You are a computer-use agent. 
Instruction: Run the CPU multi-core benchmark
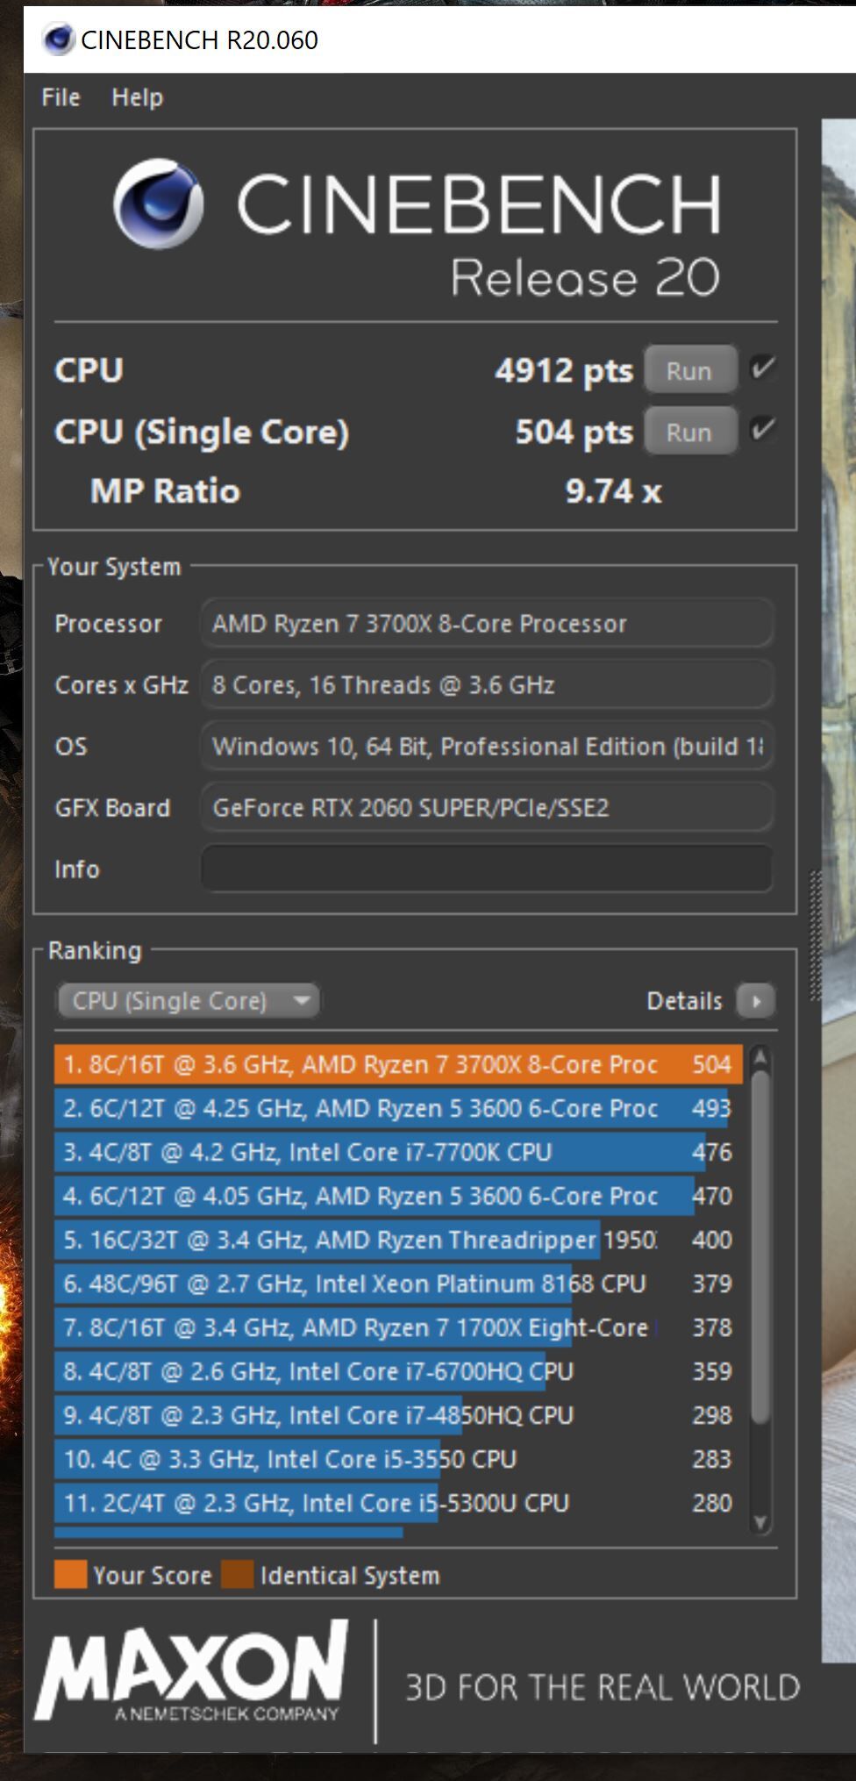point(689,371)
